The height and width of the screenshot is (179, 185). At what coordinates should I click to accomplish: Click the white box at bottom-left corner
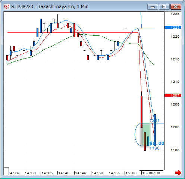tap(6, 171)
